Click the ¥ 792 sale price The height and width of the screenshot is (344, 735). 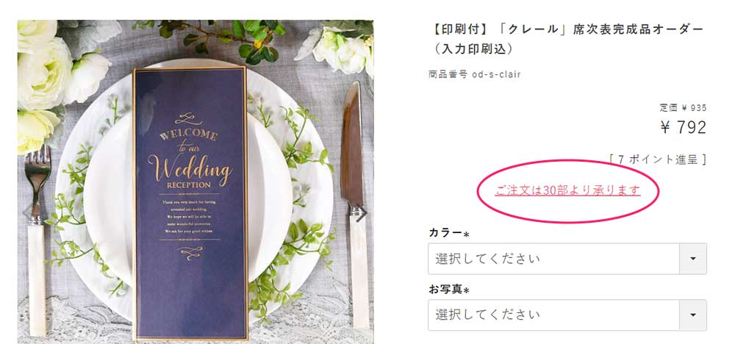coord(683,127)
